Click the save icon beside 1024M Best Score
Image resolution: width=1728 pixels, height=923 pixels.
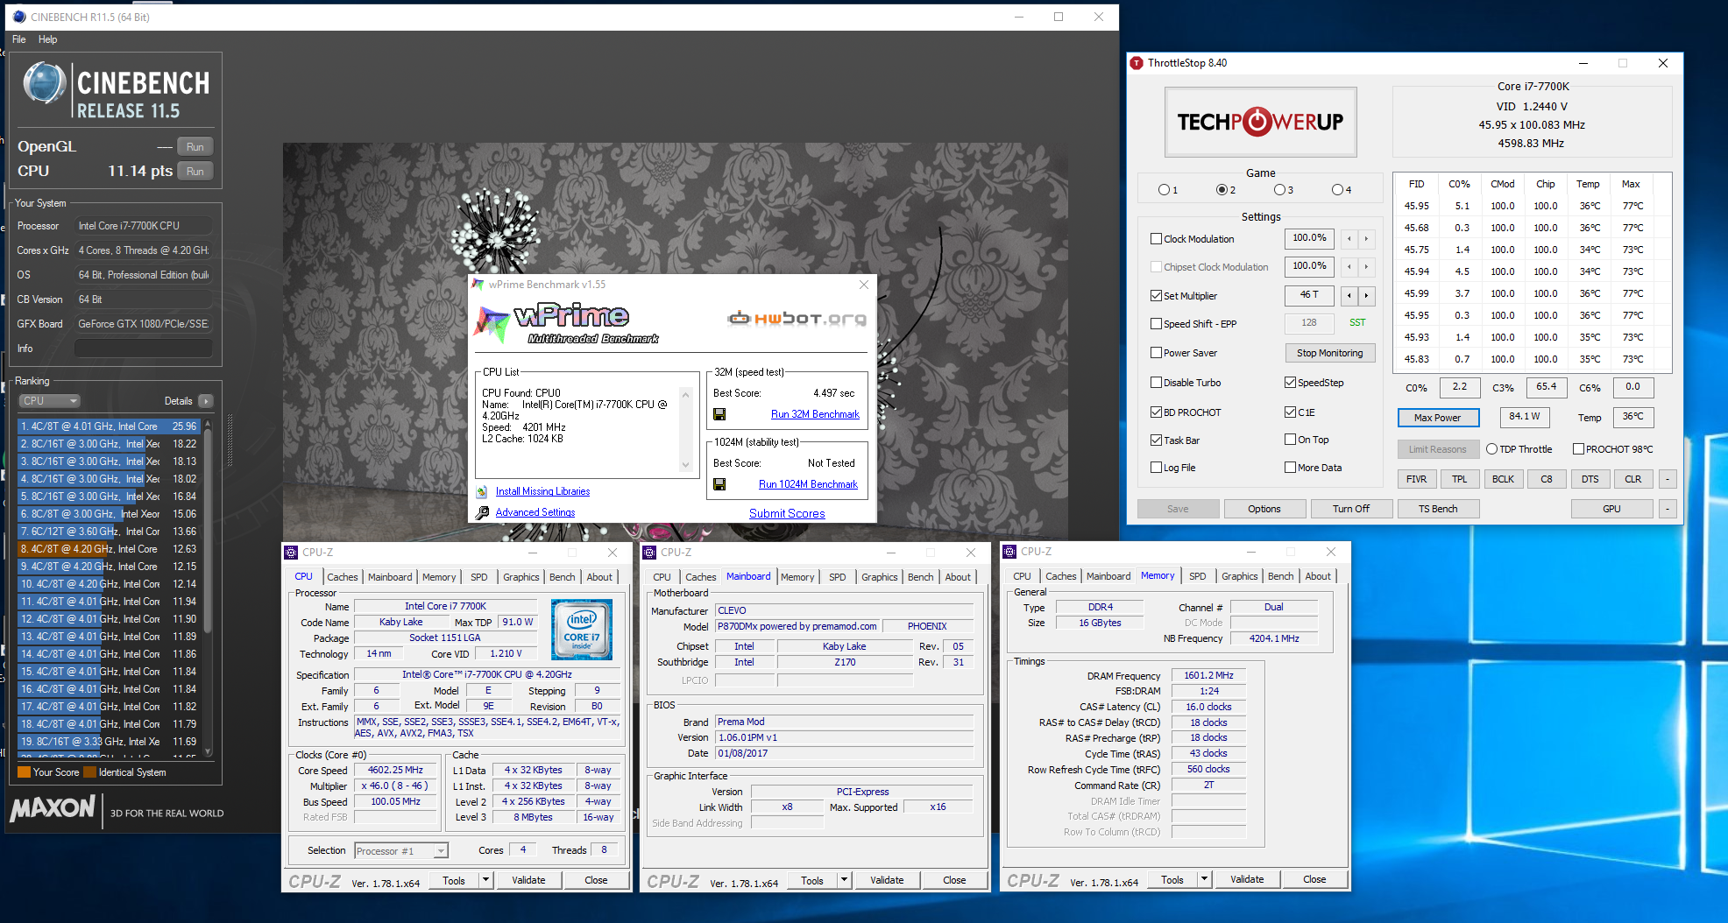click(x=719, y=484)
